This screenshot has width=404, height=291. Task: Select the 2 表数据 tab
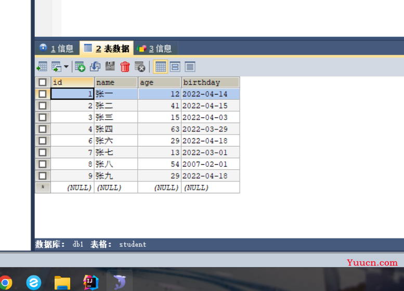click(107, 48)
